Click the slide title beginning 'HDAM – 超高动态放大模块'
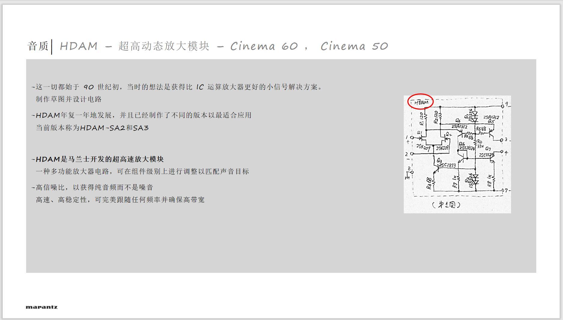 (x=224, y=46)
